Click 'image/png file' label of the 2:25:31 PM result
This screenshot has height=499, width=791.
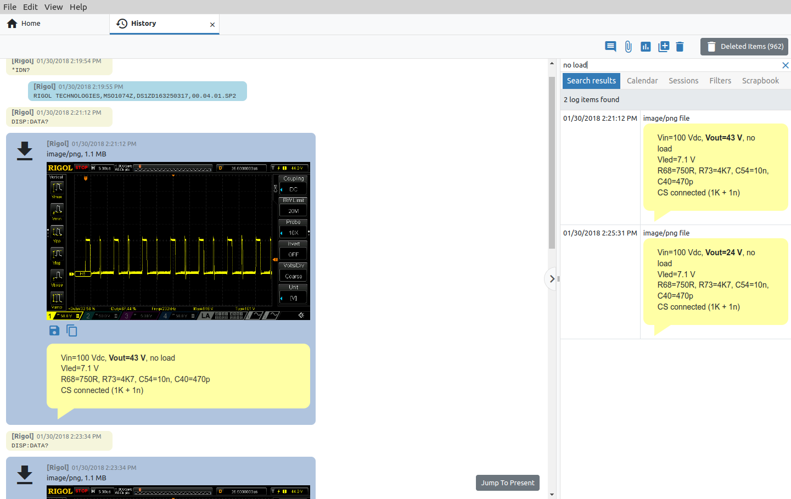coord(666,233)
